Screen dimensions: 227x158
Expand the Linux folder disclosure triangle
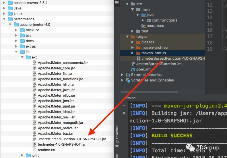[x=4, y=13]
